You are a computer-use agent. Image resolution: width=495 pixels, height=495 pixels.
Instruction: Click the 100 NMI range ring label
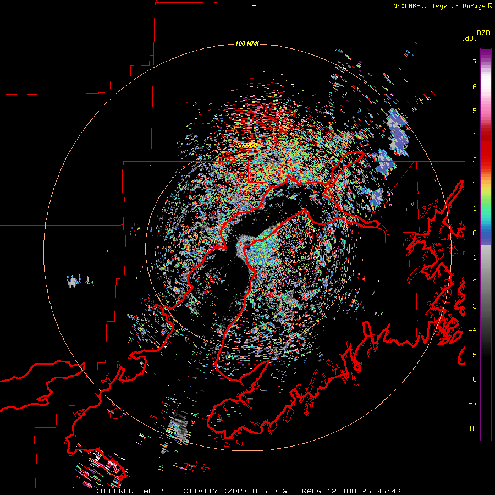tap(247, 43)
